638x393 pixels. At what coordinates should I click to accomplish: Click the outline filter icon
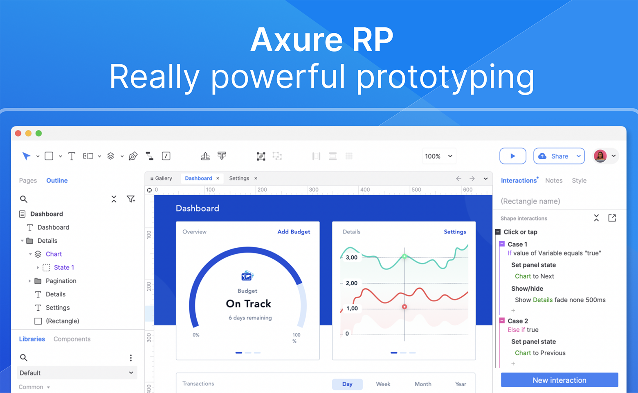pyautogui.click(x=131, y=199)
